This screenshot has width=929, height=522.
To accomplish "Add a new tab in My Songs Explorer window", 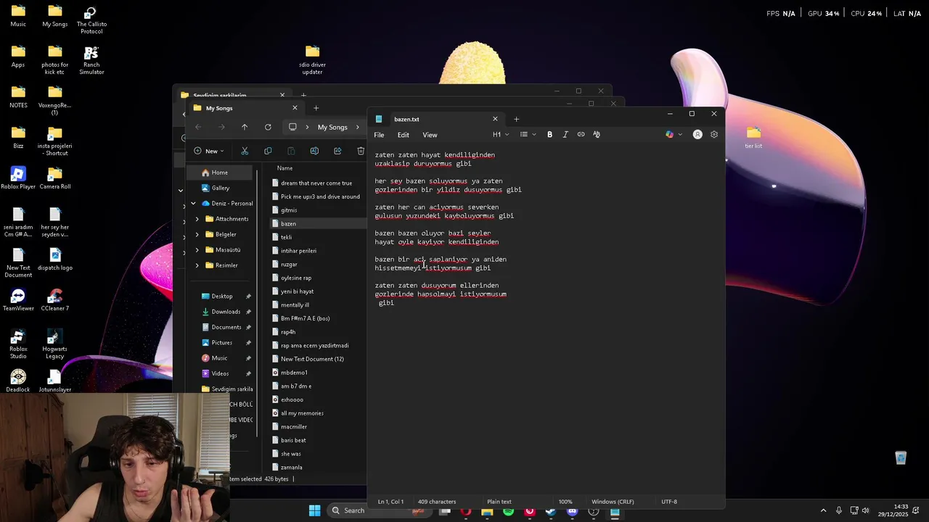I will tap(316, 108).
